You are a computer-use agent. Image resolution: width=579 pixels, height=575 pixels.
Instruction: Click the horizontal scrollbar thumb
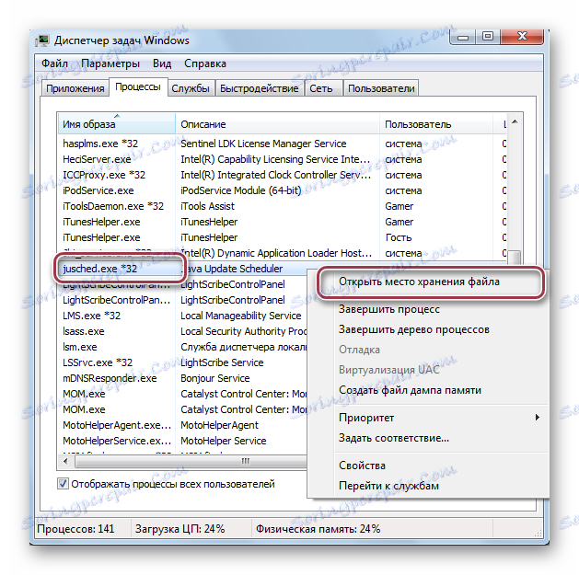coord(191,461)
